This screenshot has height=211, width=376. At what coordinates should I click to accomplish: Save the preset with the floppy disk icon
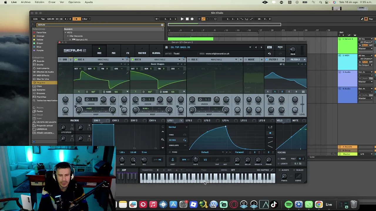(x=167, y=47)
